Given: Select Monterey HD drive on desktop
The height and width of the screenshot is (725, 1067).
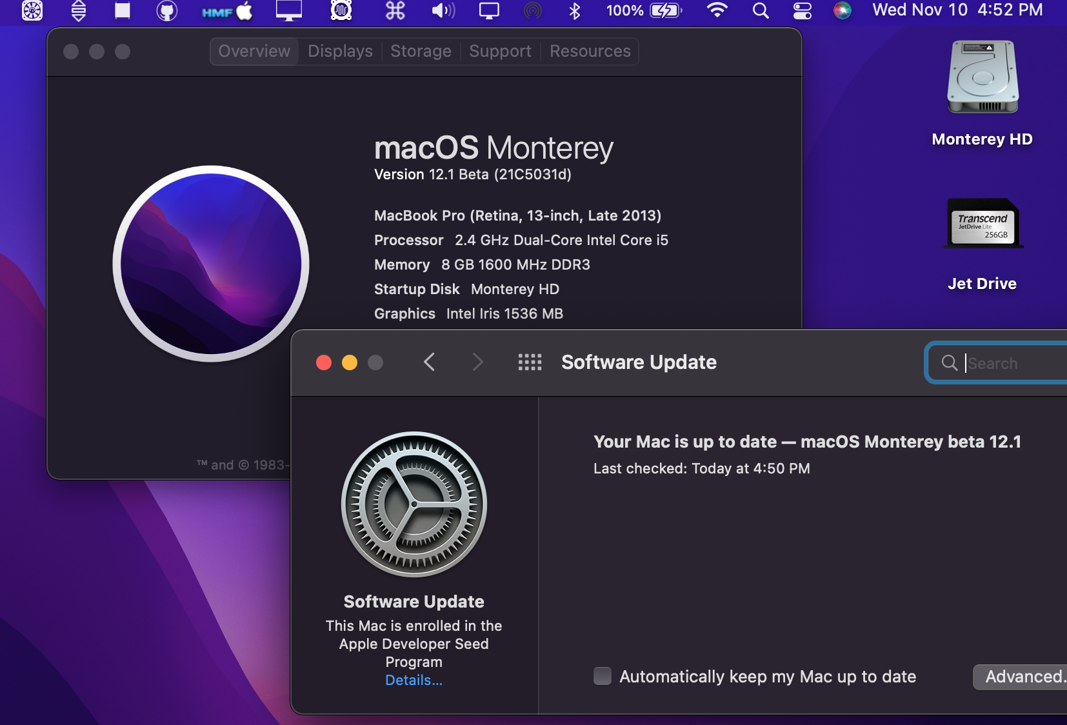Looking at the screenshot, I should click(x=982, y=94).
